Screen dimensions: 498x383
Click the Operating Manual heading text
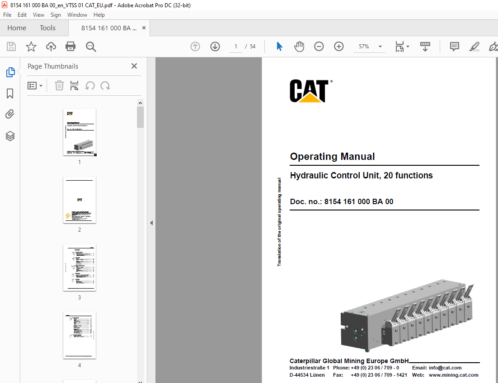pyautogui.click(x=332, y=156)
